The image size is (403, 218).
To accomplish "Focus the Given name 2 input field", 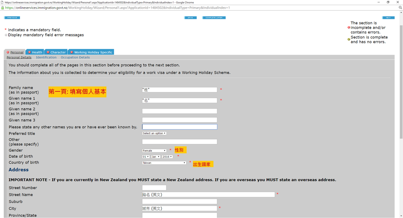I will 179,111.
